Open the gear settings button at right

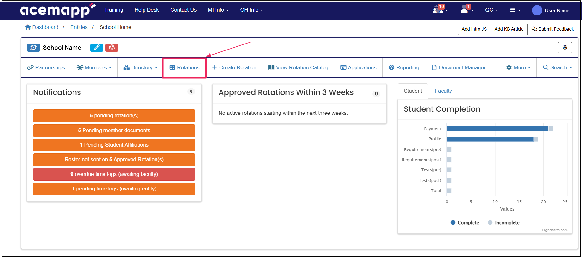(565, 47)
